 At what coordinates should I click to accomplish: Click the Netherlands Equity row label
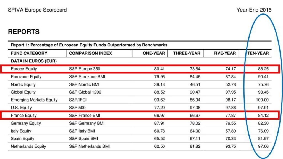(28, 146)
